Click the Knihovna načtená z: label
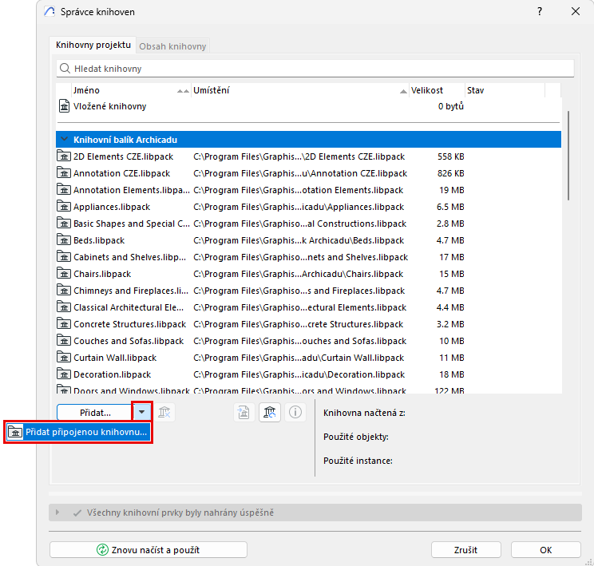This screenshot has height=566, width=594. 364,413
